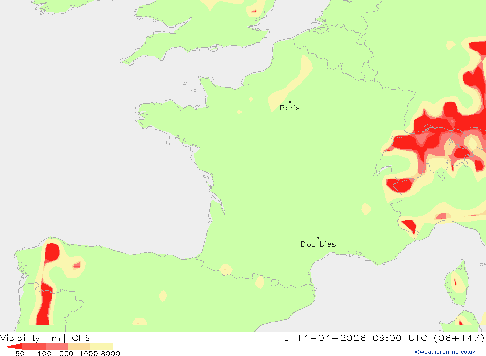Click the '09:00 UTC' time text

(400, 338)
